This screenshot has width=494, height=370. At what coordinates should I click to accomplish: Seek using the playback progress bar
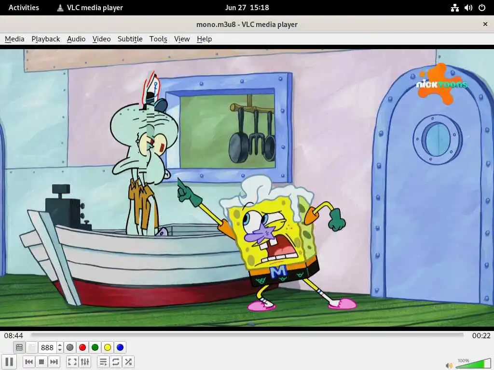click(x=247, y=335)
